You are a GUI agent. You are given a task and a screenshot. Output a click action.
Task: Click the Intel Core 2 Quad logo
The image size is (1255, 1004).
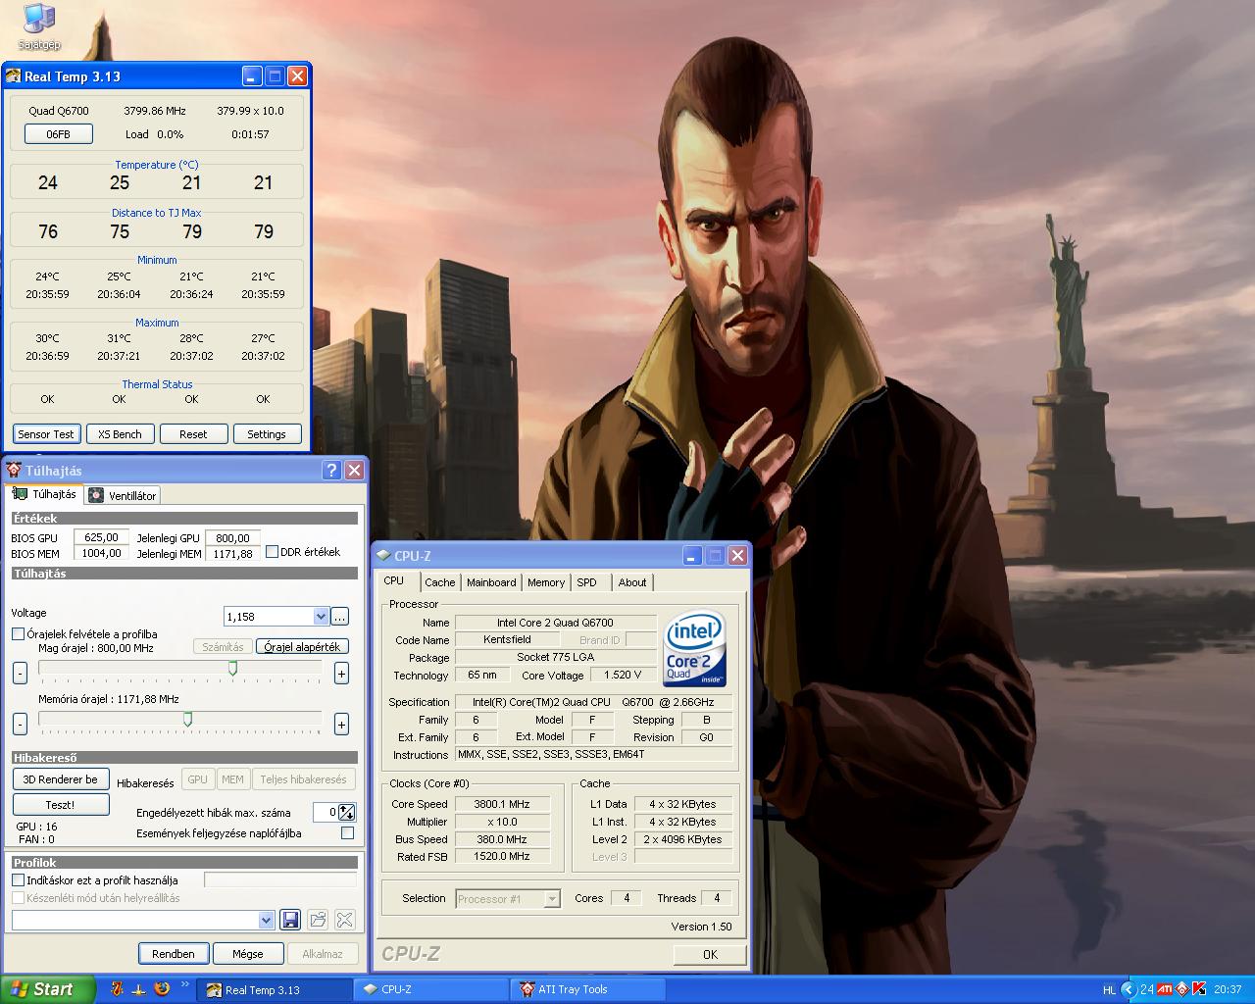click(x=695, y=648)
